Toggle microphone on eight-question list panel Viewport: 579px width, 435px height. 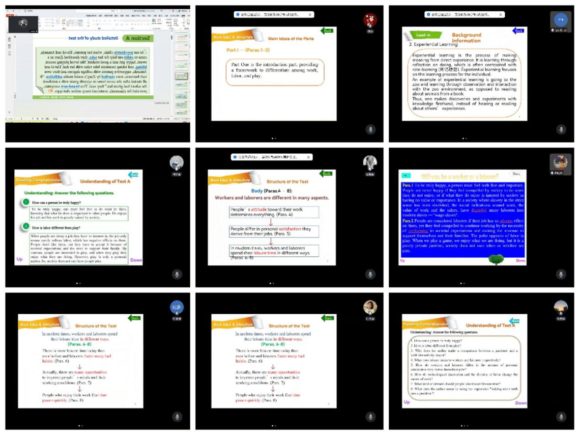pyautogui.click(x=561, y=417)
